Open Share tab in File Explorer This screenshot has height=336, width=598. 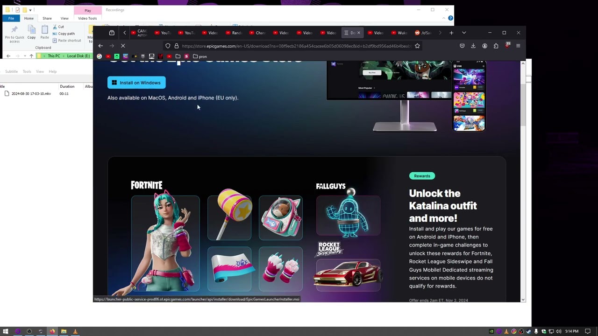[x=47, y=18]
